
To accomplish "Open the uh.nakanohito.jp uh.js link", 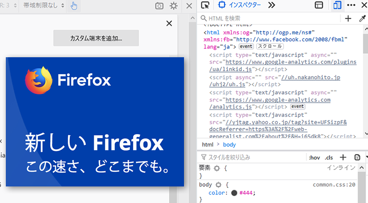I will click(x=275, y=80).
